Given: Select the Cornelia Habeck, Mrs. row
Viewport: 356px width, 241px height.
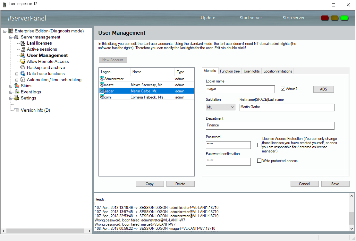Looking at the screenshot, I should 147,97.
